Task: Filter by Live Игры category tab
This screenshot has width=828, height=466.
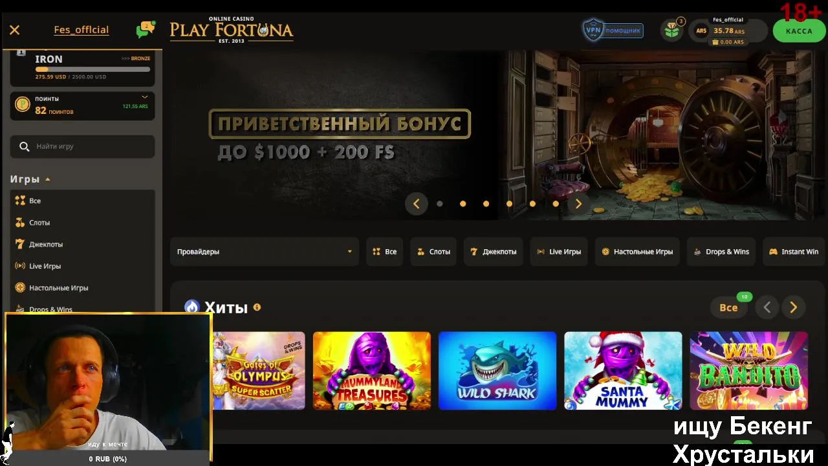Action: (x=559, y=252)
